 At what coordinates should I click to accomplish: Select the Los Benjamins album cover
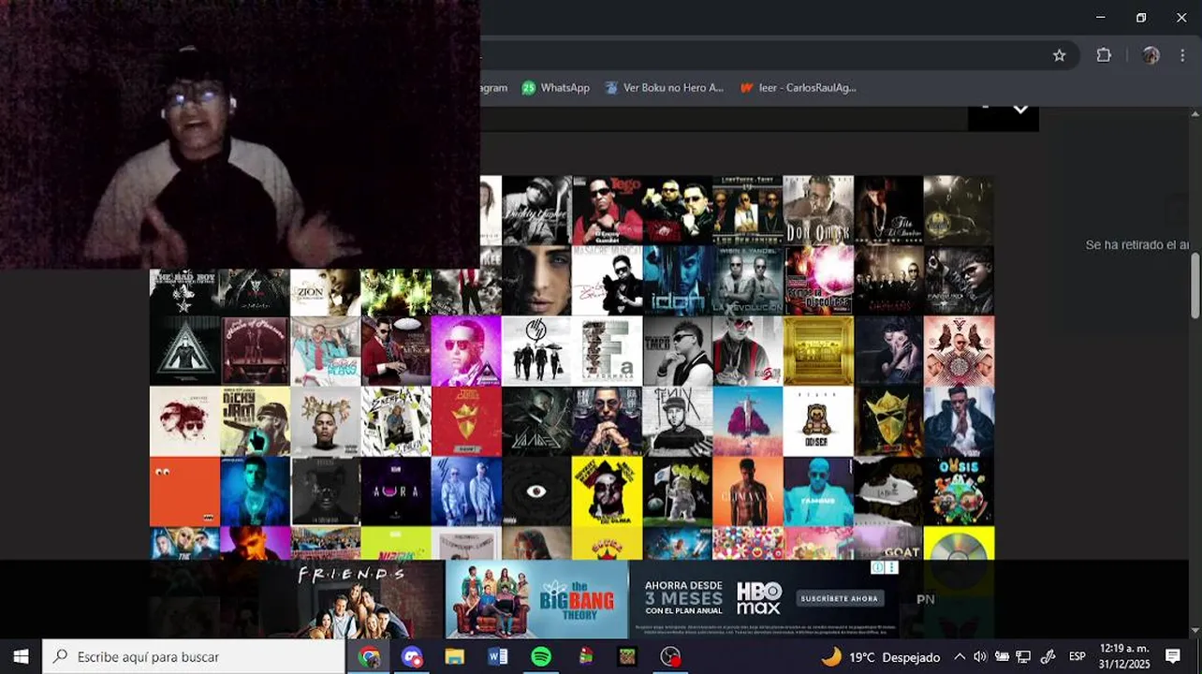coord(748,210)
